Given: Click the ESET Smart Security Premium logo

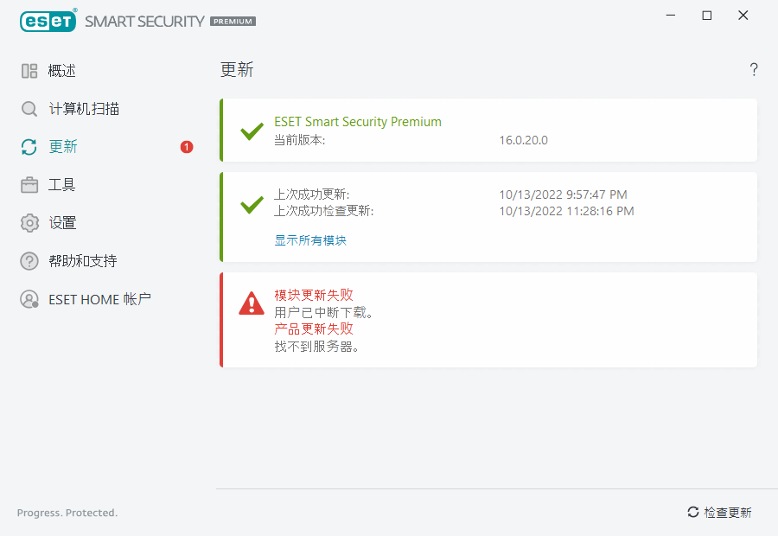Looking at the screenshot, I should coord(137,21).
